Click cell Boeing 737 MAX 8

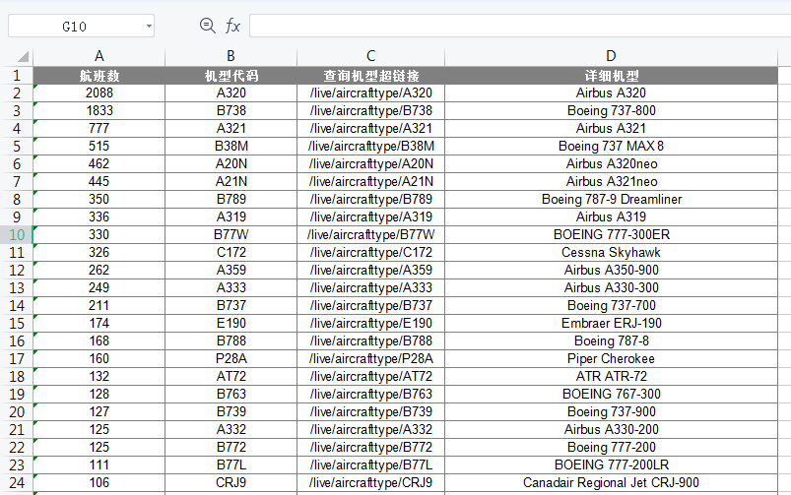(611, 147)
